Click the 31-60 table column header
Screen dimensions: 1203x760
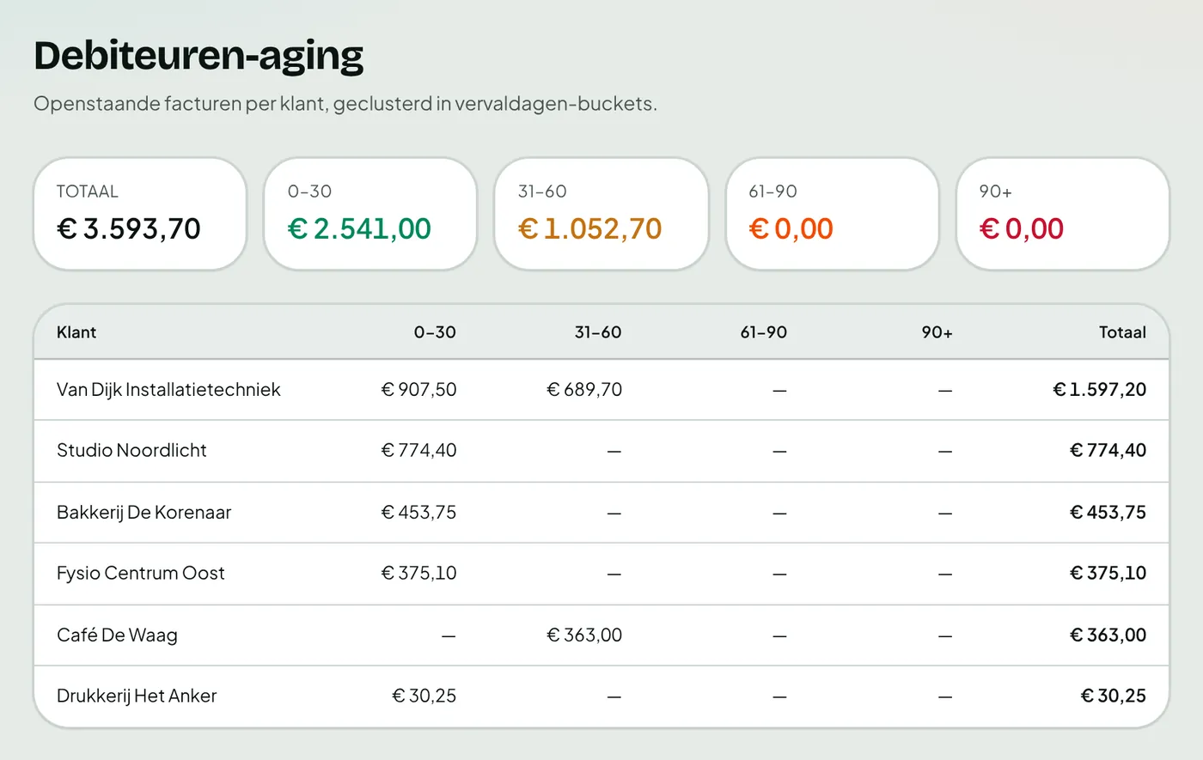point(598,332)
